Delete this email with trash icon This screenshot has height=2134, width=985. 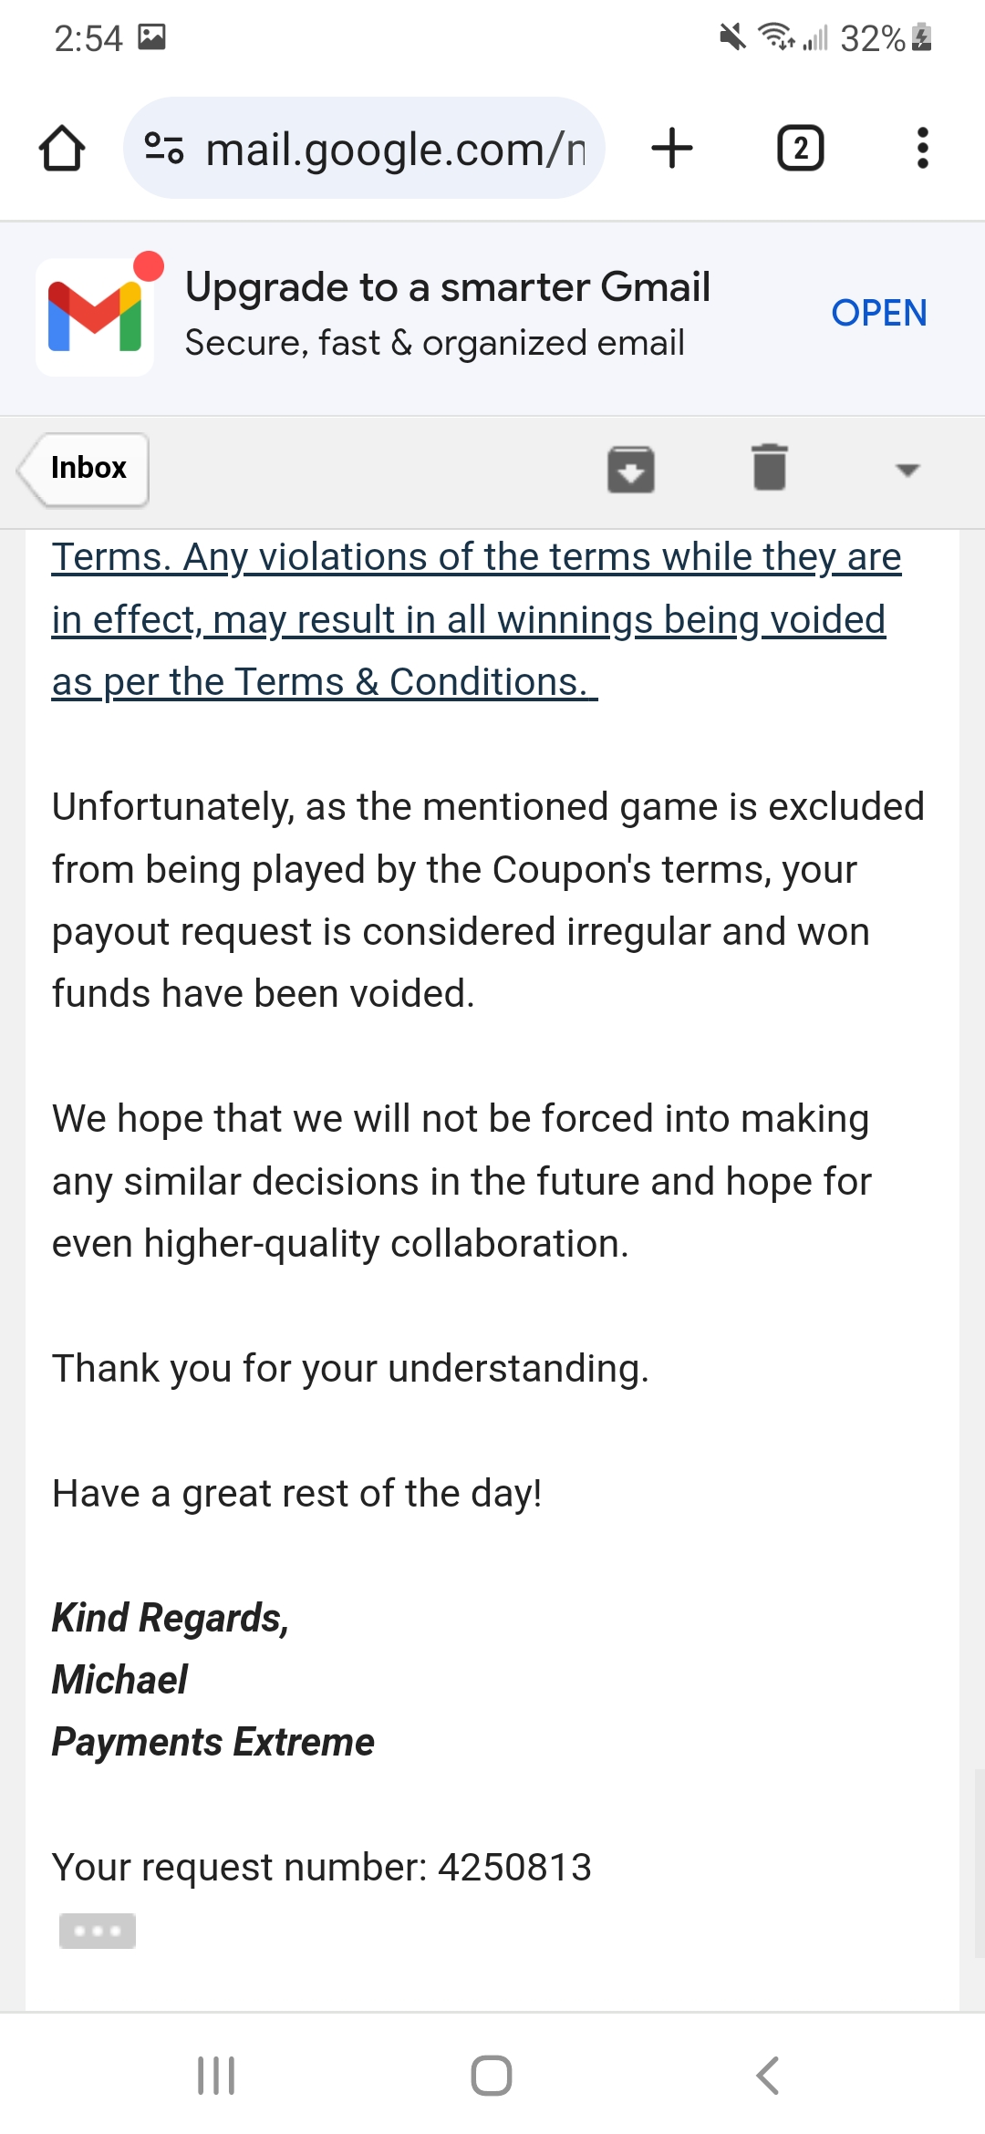tap(770, 467)
